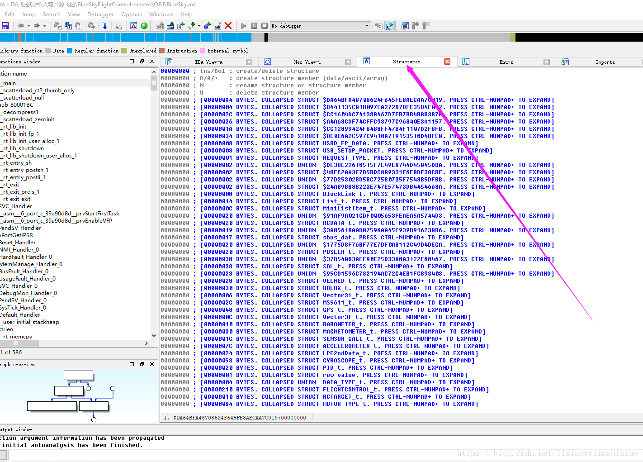Close the Structures tab
The image size is (643, 462).
[447, 62]
